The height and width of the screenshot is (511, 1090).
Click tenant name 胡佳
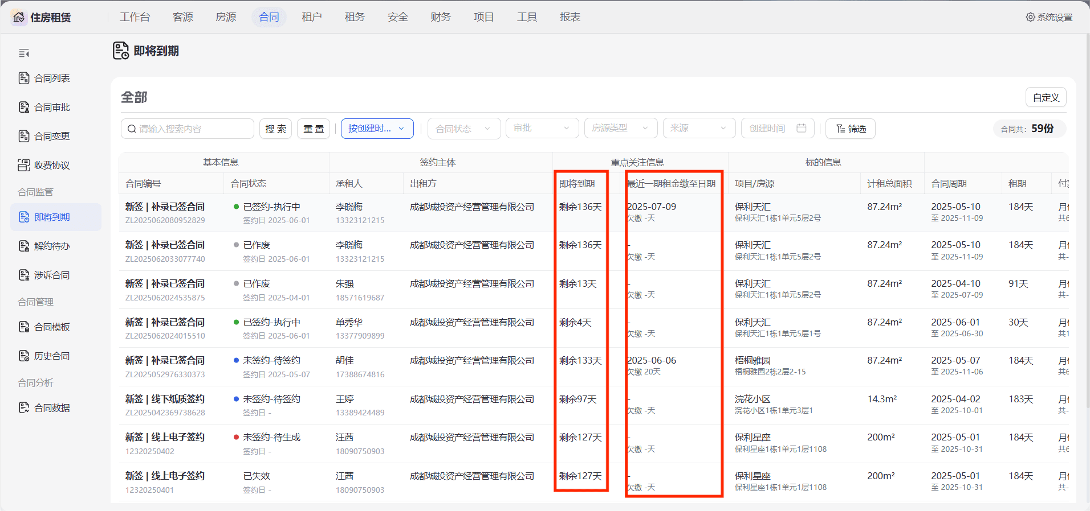pos(345,360)
